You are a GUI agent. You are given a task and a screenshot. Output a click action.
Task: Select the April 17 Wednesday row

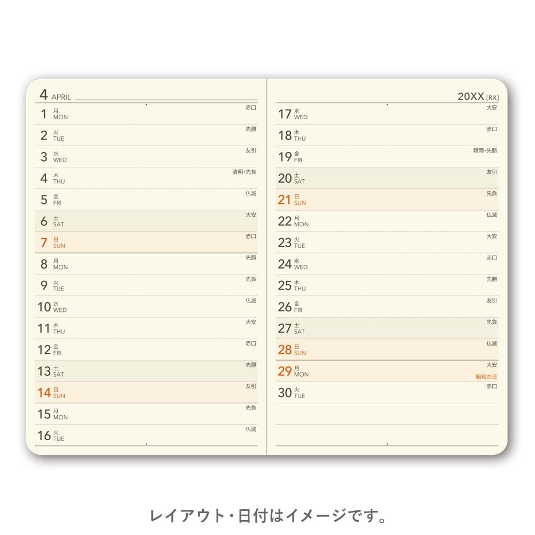[x=387, y=113]
